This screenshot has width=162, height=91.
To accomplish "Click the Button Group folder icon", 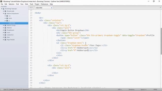I will (5, 25).
